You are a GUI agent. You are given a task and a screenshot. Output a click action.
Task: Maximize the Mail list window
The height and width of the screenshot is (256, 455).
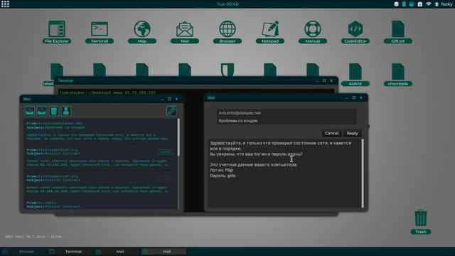tap(169, 100)
